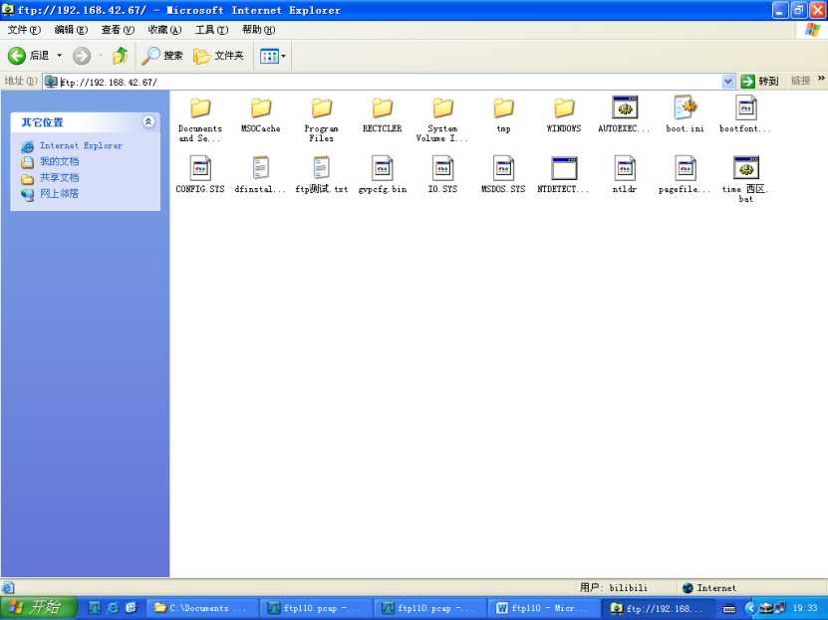Screen dimensions: 828x620
Task: Select the ftp测试.txt file
Action: point(321,175)
